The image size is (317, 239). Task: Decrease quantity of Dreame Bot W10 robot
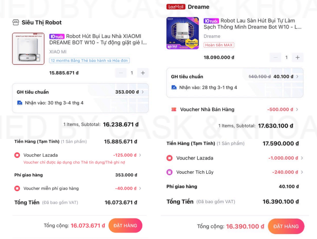(x=275, y=57)
